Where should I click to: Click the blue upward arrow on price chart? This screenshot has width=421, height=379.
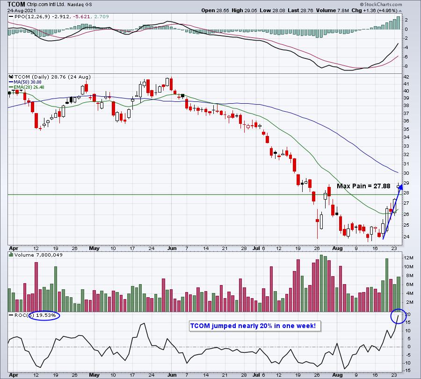[392, 212]
